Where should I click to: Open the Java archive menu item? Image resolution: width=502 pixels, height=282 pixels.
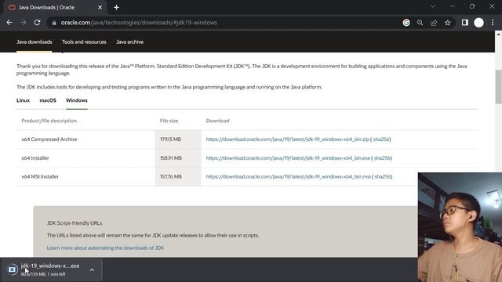coord(129,42)
